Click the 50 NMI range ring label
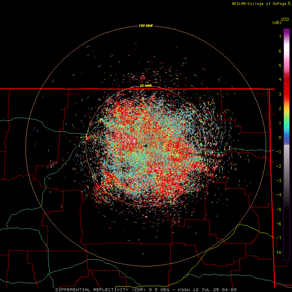 tap(146, 86)
